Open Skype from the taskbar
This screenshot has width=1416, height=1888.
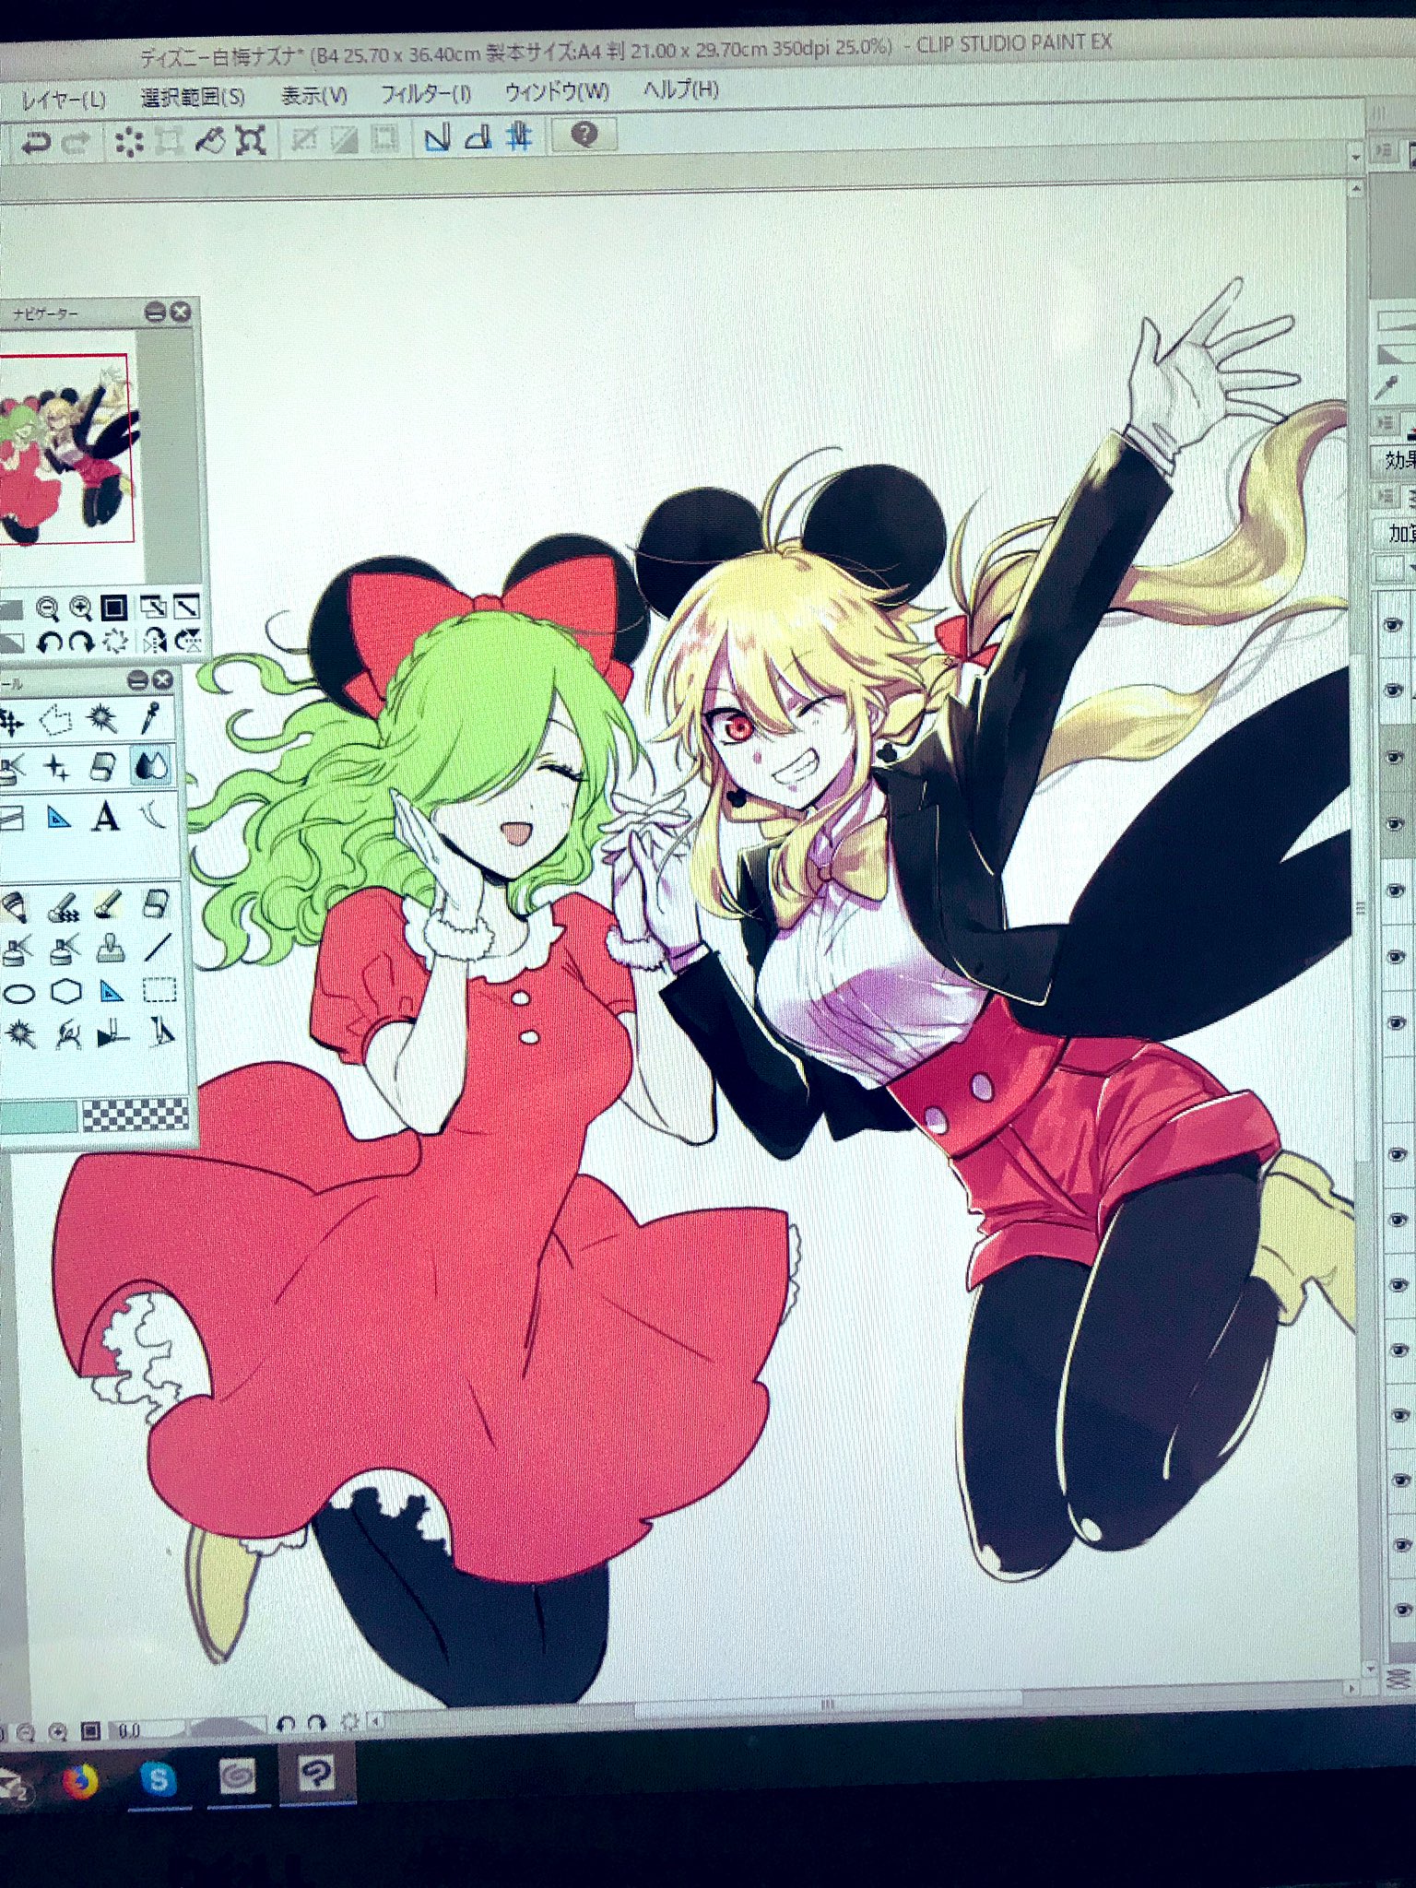tap(158, 1778)
